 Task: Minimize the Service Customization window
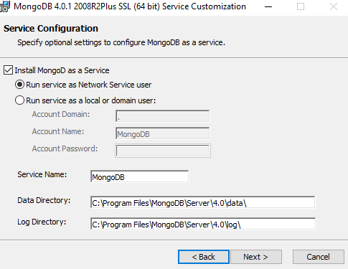coord(268,6)
